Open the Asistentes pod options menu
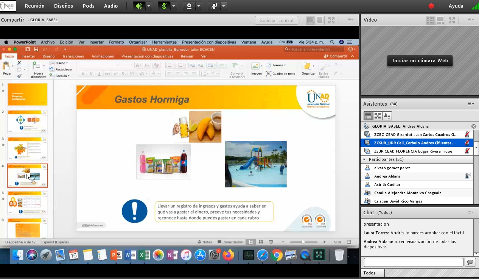 tap(471, 104)
